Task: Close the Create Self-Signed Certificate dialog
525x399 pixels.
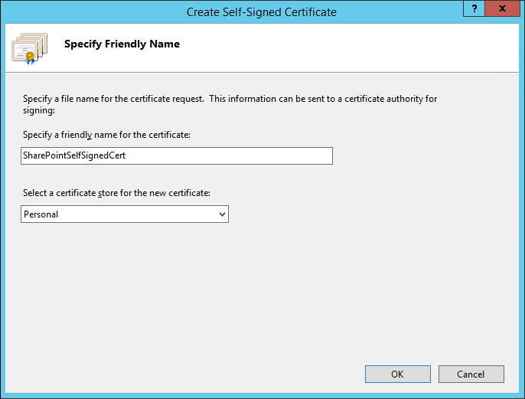Action: point(502,8)
